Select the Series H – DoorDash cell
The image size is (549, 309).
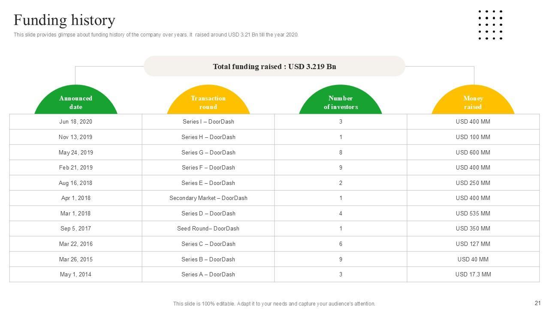208,137
